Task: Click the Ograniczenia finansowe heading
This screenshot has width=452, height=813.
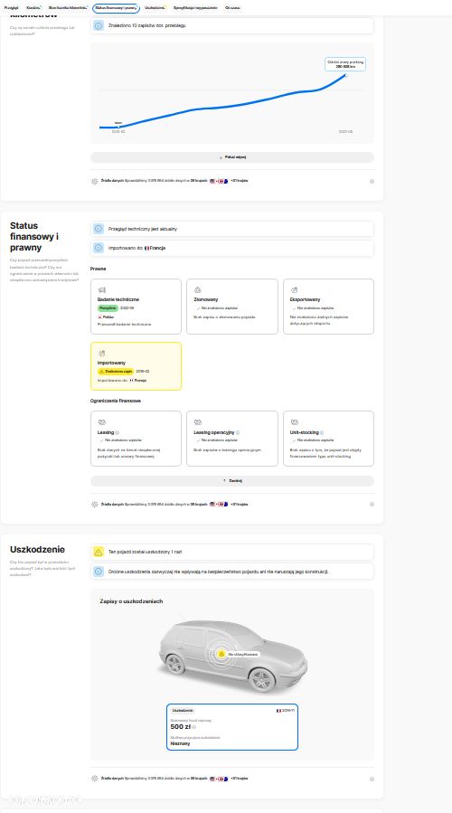Action: coord(116,401)
